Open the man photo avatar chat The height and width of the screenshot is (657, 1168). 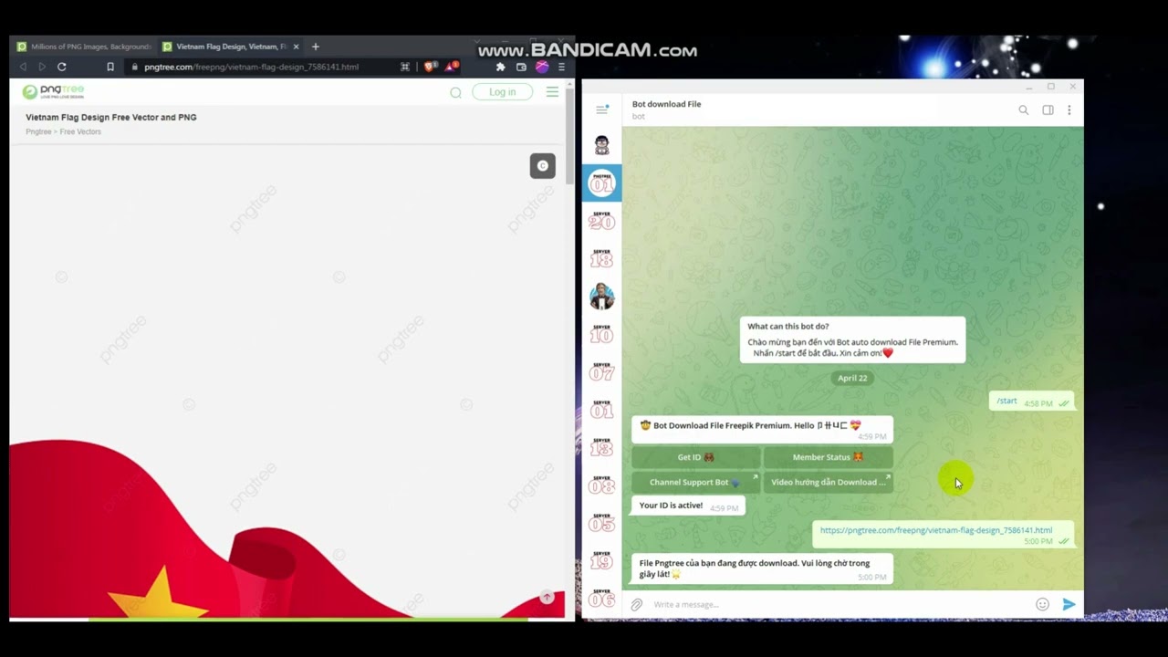point(601,297)
